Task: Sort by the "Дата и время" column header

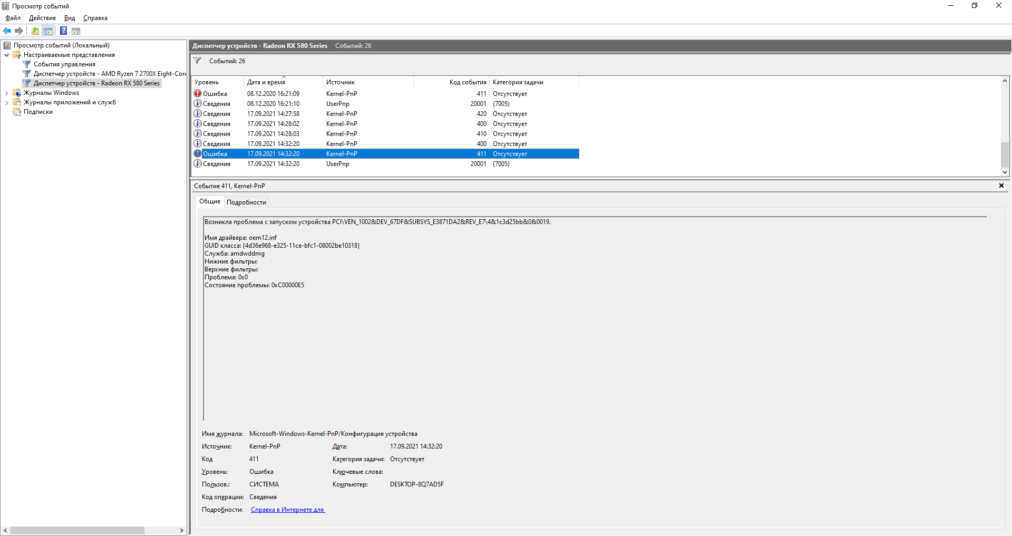Action: point(283,82)
